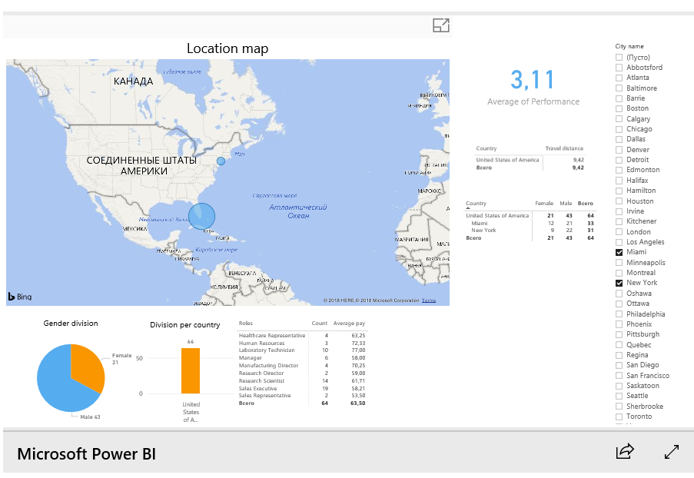Enable the Seattle checkbox

click(619, 396)
